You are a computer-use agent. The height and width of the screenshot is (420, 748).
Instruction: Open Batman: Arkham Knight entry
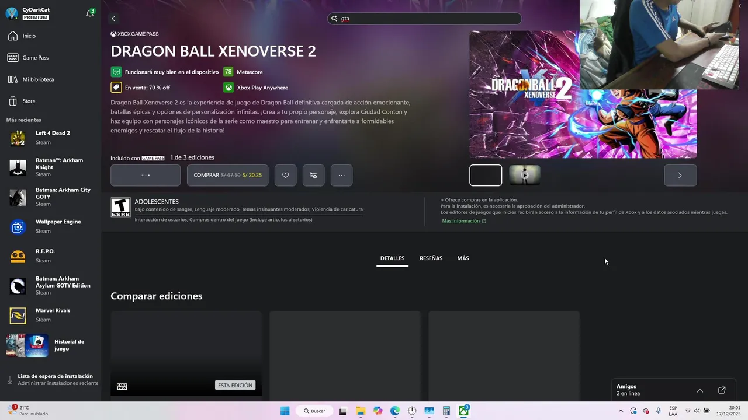point(50,167)
